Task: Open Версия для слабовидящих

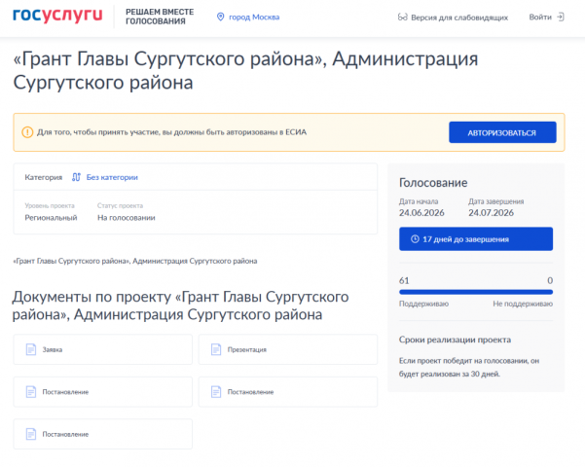Action: 459,18
